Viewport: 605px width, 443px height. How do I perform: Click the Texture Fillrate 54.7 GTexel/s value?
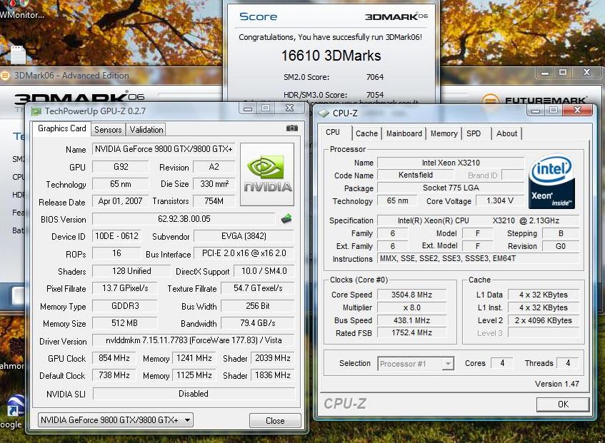[x=258, y=288]
